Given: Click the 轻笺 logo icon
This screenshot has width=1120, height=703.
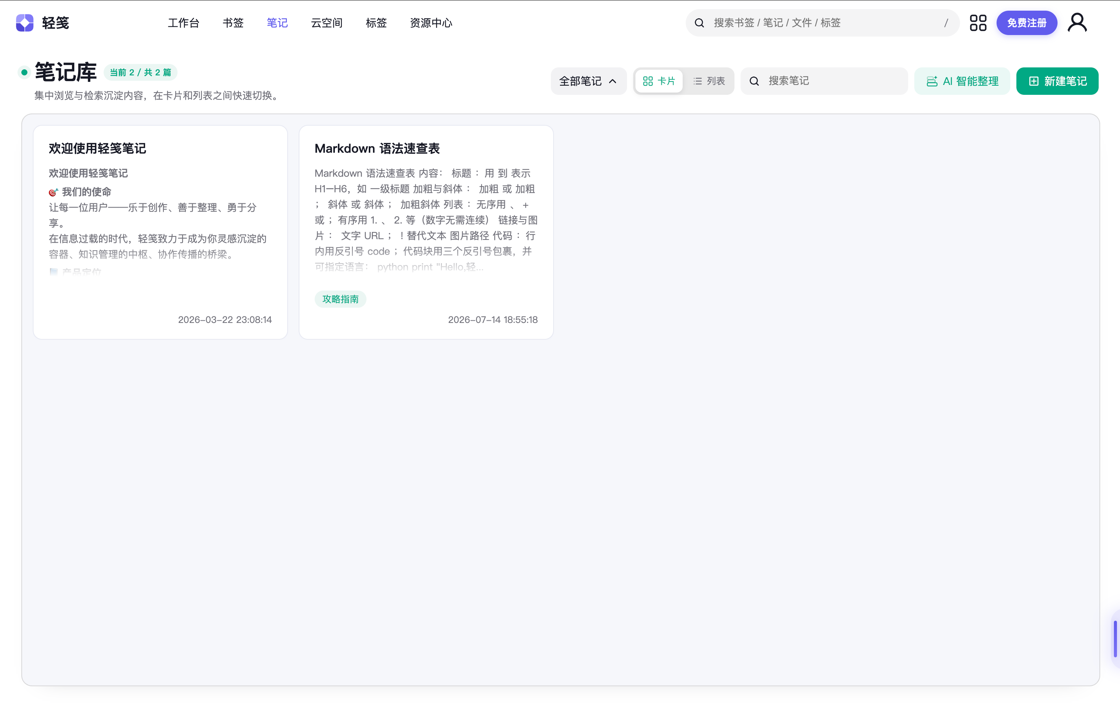Looking at the screenshot, I should point(25,23).
